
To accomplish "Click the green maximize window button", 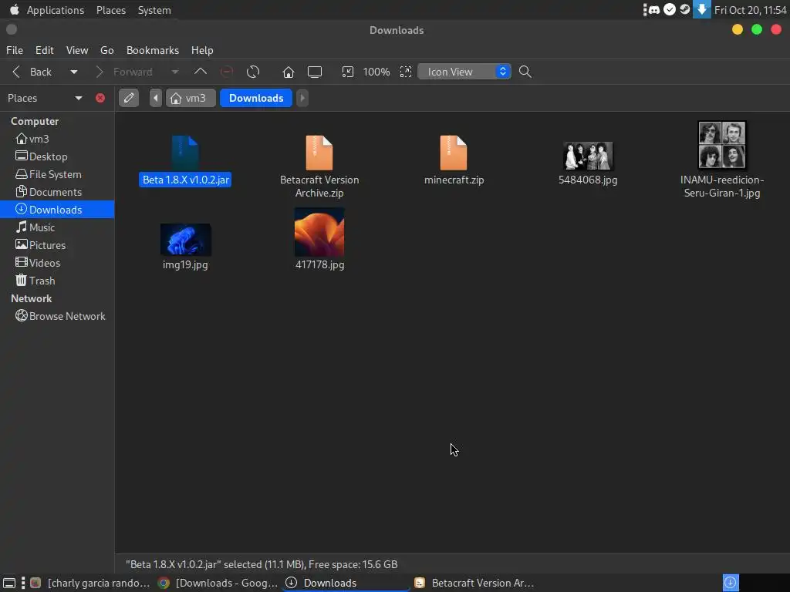I will [x=757, y=30].
